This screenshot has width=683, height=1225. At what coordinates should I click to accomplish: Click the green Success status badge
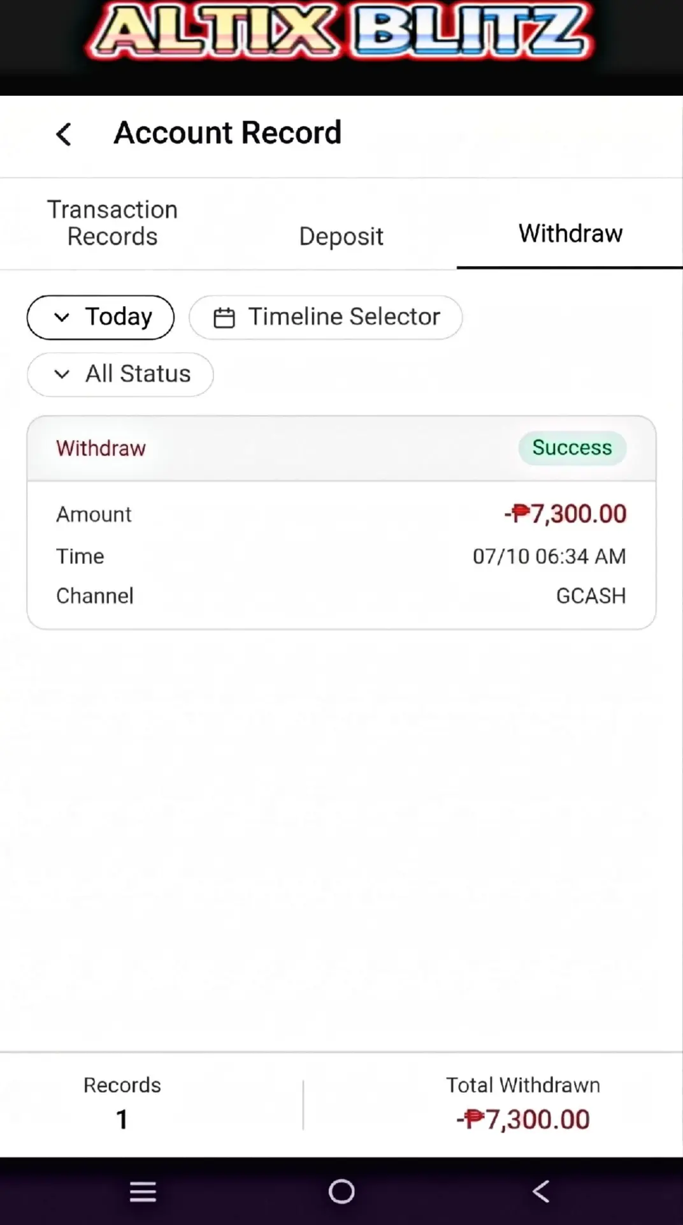pos(572,448)
